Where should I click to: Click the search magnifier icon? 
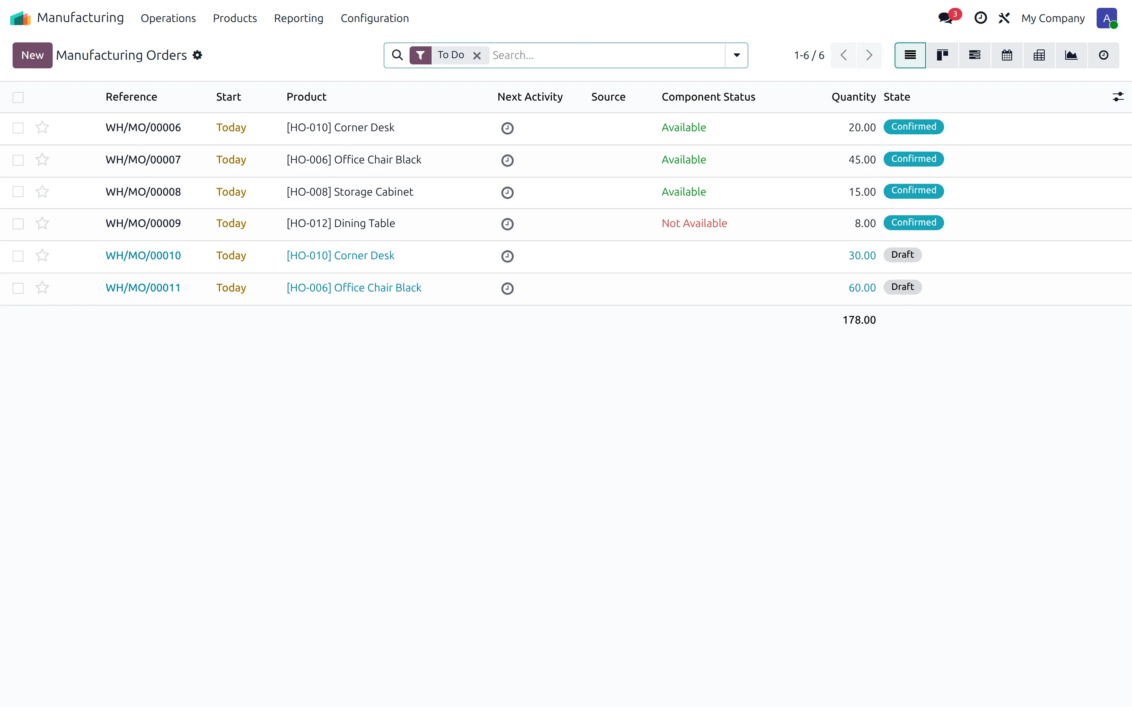(x=397, y=55)
